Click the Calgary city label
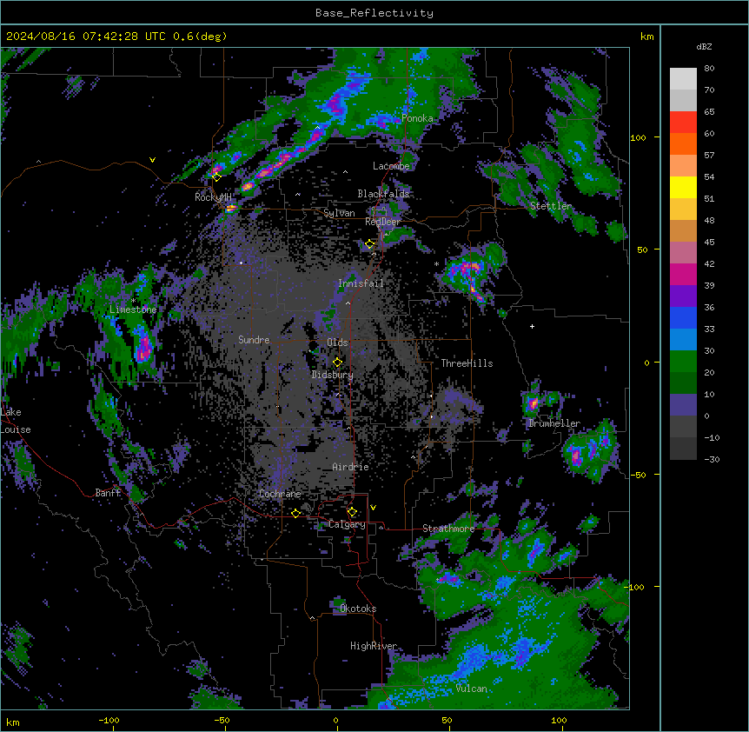The height and width of the screenshot is (732, 749). (347, 524)
